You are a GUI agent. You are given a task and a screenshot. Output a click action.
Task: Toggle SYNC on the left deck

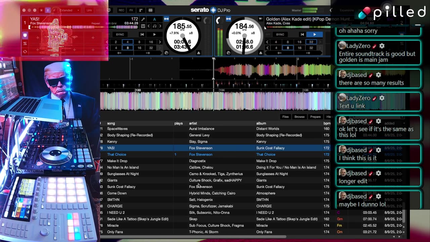point(120,34)
